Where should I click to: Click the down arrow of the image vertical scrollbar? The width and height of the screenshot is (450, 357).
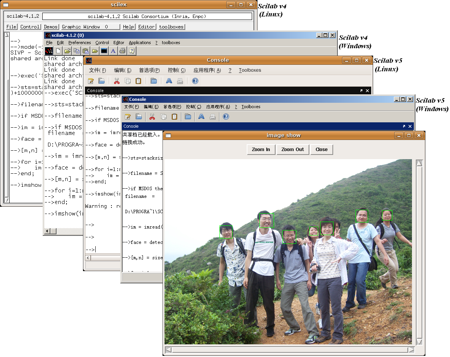click(x=419, y=342)
